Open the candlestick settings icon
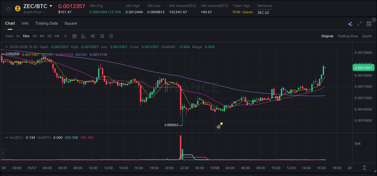Image resolution: width=377 pixels, height=176 pixels. (93, 36)
